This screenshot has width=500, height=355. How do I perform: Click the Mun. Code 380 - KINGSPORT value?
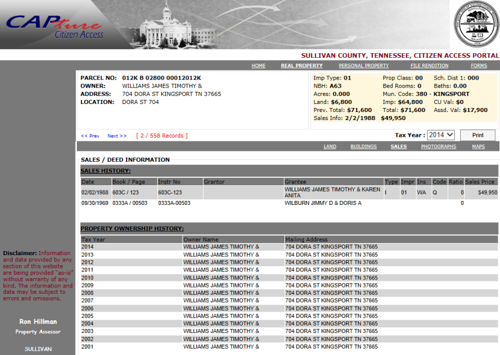442,94
